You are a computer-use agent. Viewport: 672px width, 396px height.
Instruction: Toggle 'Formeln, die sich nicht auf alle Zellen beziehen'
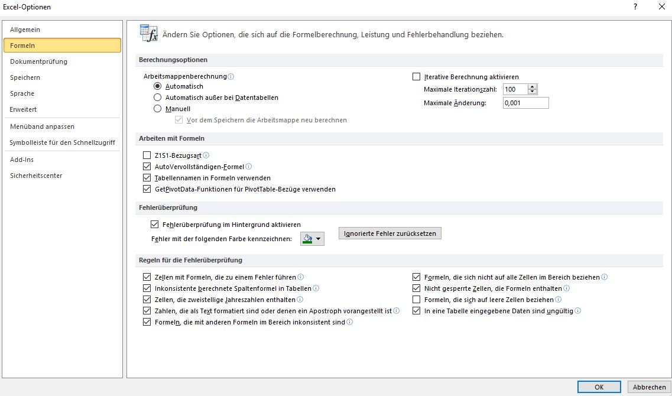click(416, 277)
